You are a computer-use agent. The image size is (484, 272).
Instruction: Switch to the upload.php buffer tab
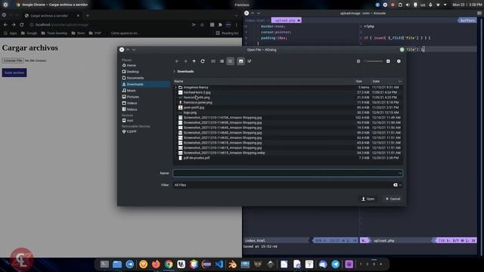tap(287, 20)
